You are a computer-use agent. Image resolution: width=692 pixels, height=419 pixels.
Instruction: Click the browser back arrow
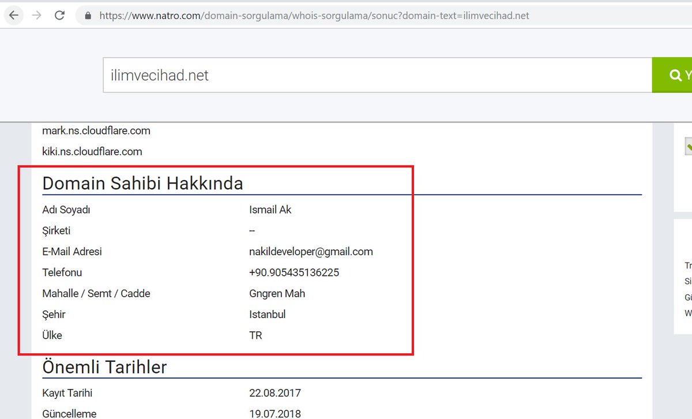[14, 16]
